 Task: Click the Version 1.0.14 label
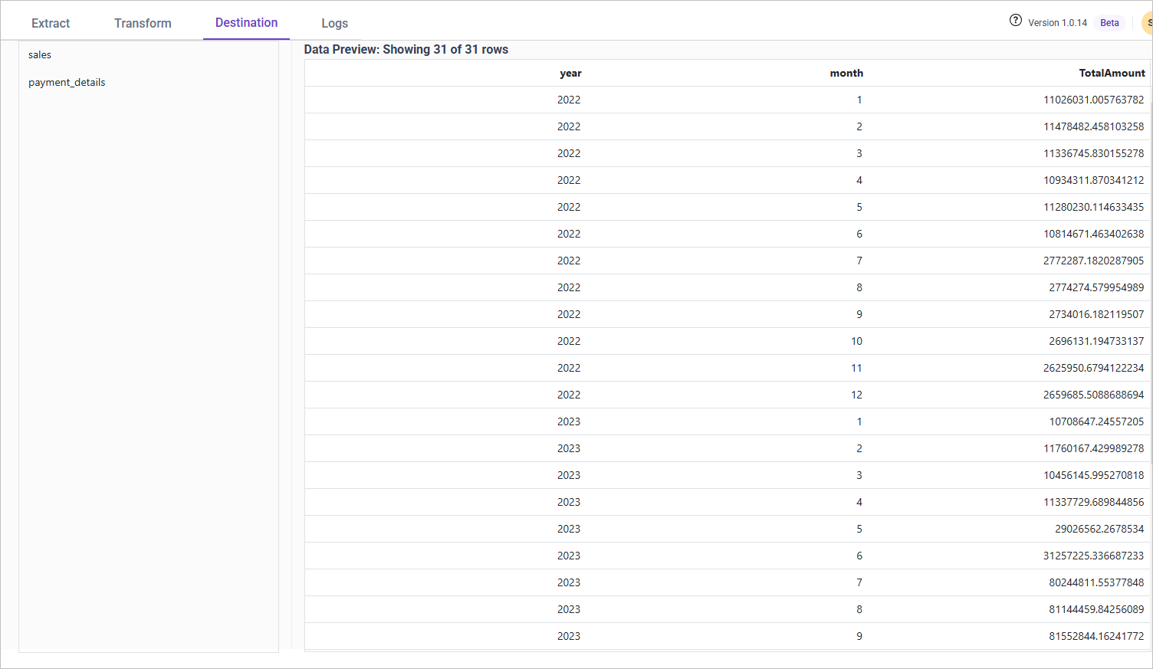(1057, 23)
